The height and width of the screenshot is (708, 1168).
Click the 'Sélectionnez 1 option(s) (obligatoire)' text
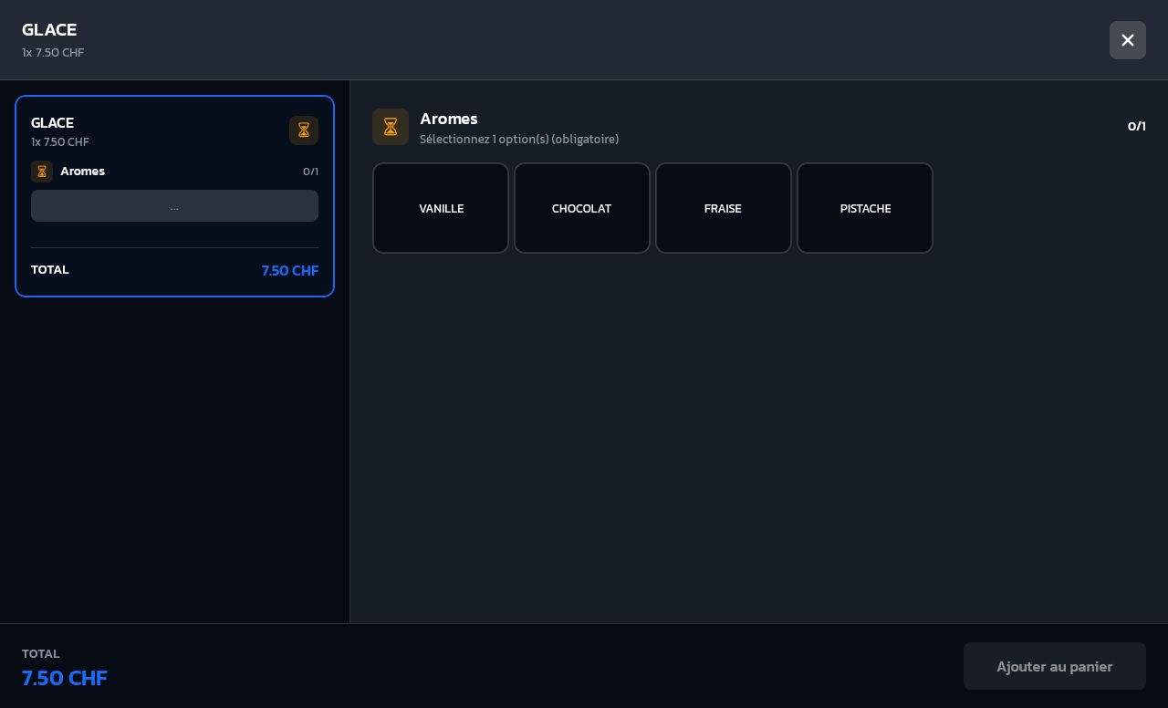coord(519,140)
